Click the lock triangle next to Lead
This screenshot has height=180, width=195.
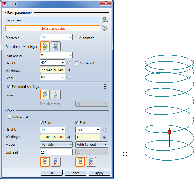(69, 77)
